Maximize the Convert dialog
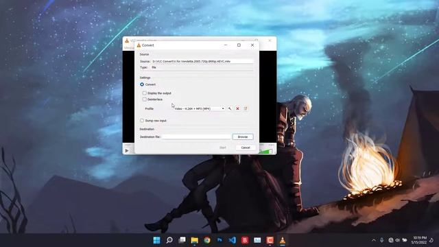The image size is (439, 247). pyautogui.click(x=239, y=45)
